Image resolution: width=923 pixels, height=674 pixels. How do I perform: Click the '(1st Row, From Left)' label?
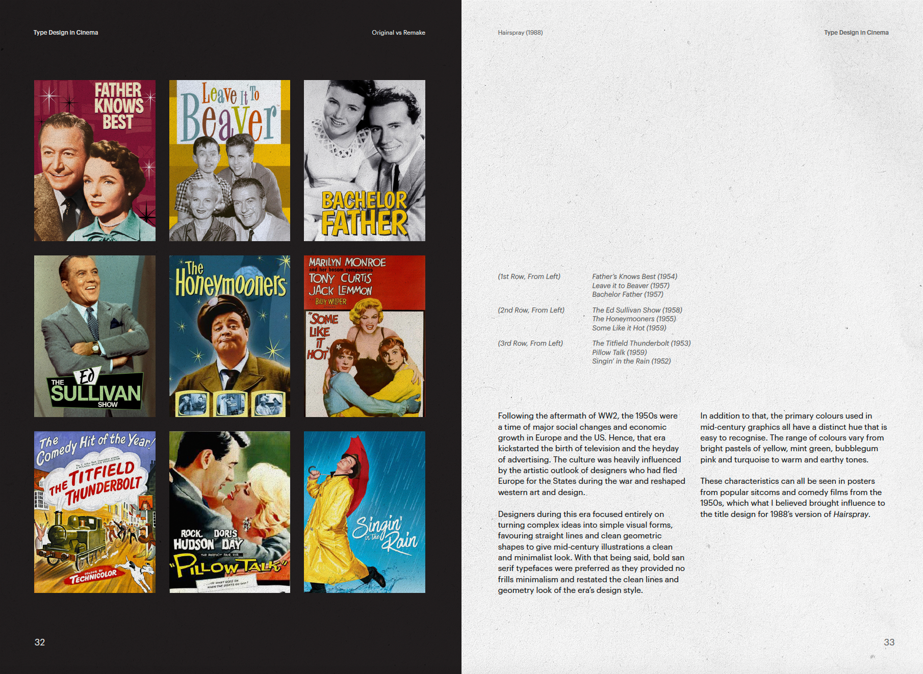click(x=529, y=277)
